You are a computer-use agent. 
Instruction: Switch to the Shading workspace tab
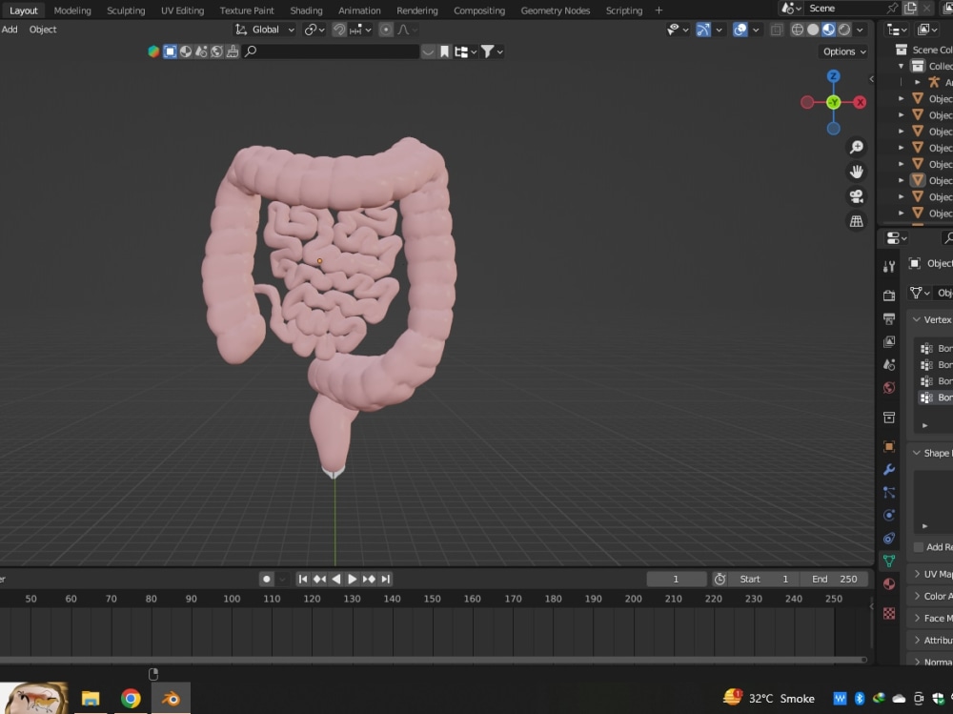coord(306,10)
